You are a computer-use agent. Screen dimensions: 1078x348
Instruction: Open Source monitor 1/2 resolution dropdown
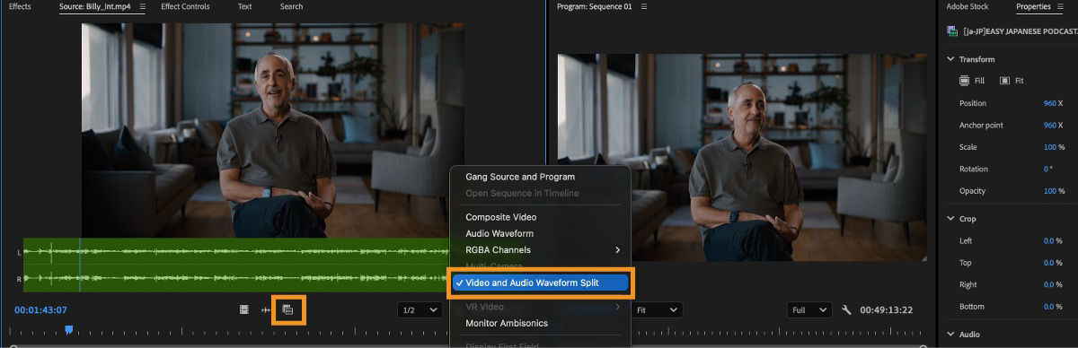coord(420,309)
